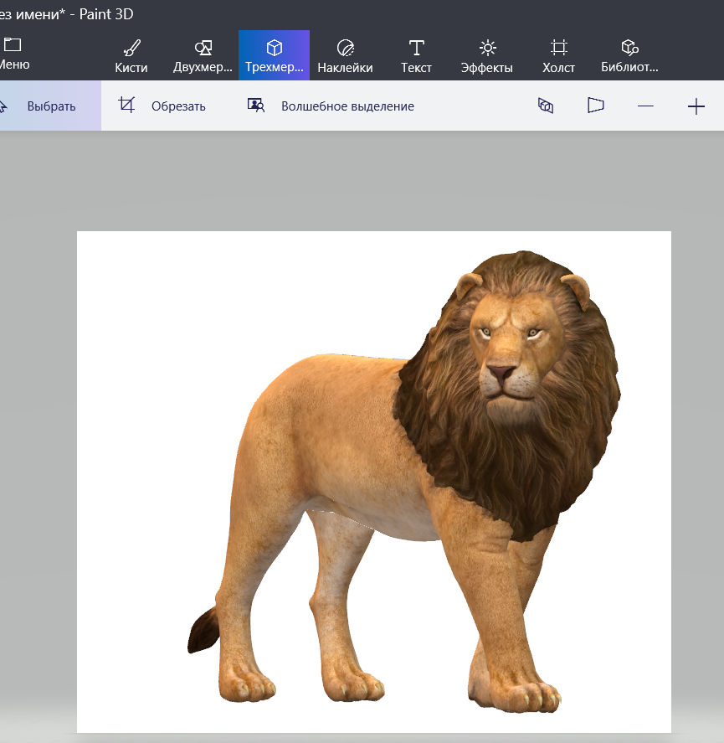
Task: Switch to the Трехмерные shapes tab
Action: click(274, 55)
